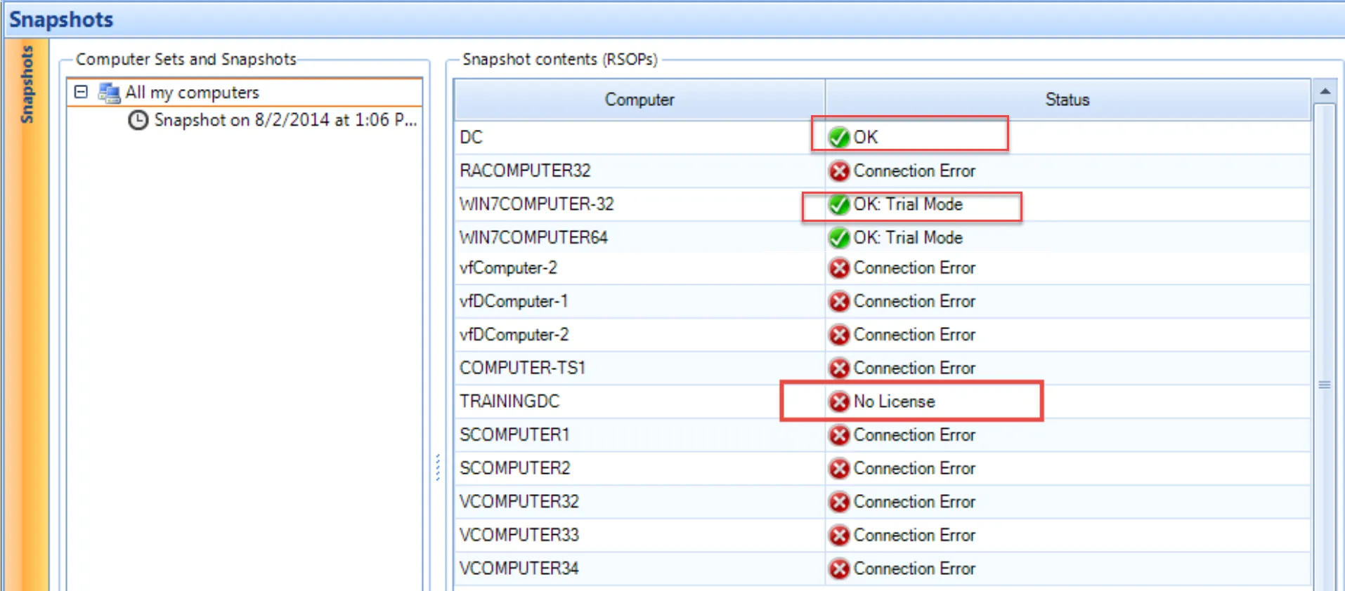The width and height of the screenshot is (1345, 591).
Task: Click the Connection Error status for vfDComputer-2
Action: coord(914,335)
